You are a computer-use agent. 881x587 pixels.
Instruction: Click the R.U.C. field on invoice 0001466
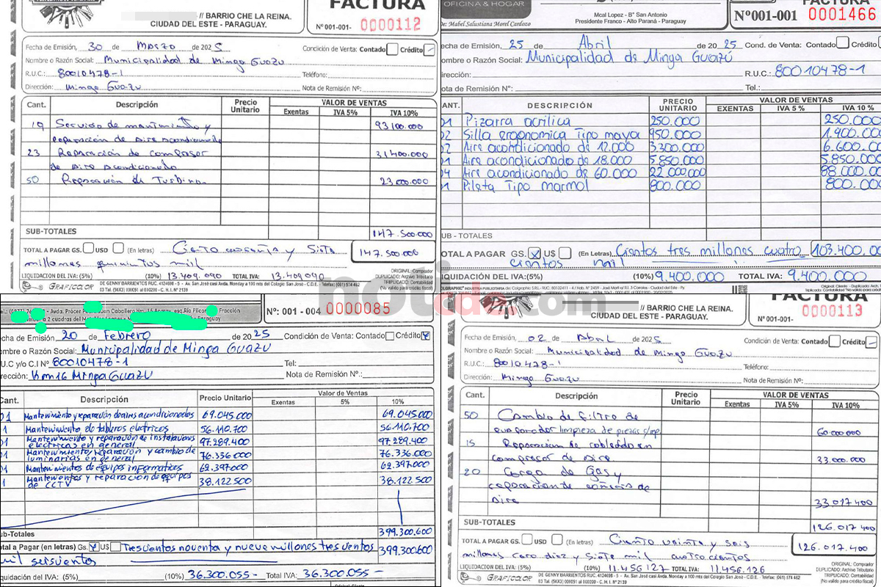[x=820, y=71]
